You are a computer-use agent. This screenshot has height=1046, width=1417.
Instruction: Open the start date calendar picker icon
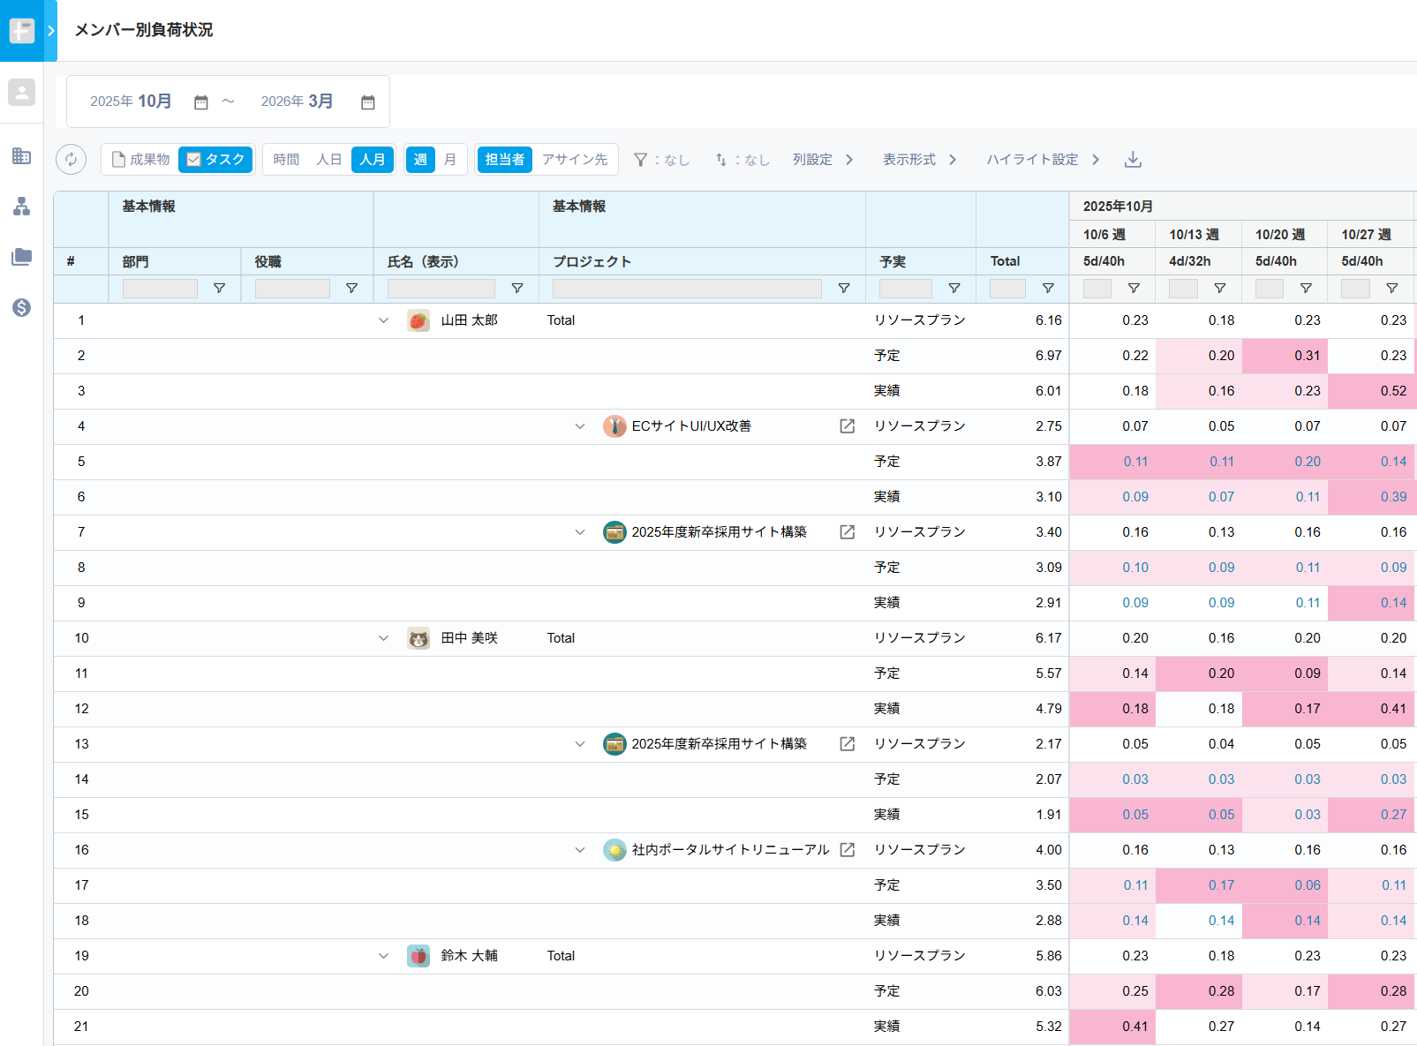pyautogui.click(x=201, y=102)
